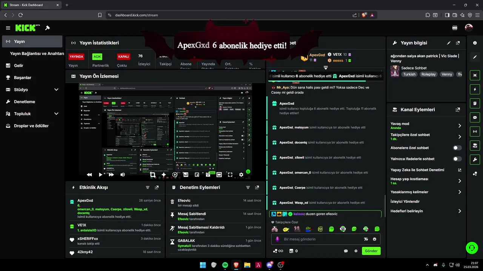
Task: Click the Roleplay tag chip
Action: (x=428, y=75)
